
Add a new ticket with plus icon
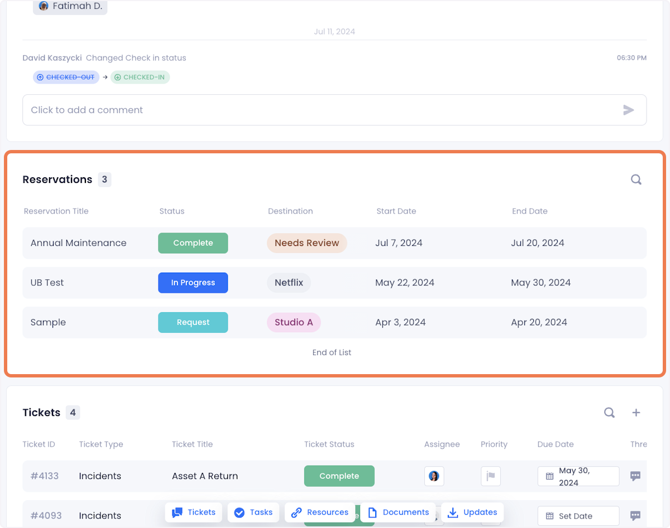tap(636, 413)
